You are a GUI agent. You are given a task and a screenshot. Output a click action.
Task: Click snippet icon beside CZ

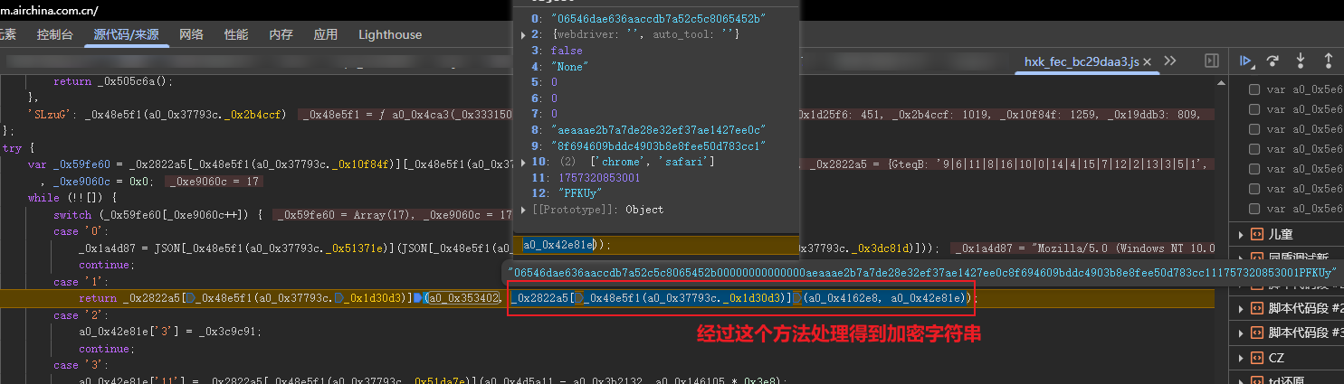[1256, 357]
